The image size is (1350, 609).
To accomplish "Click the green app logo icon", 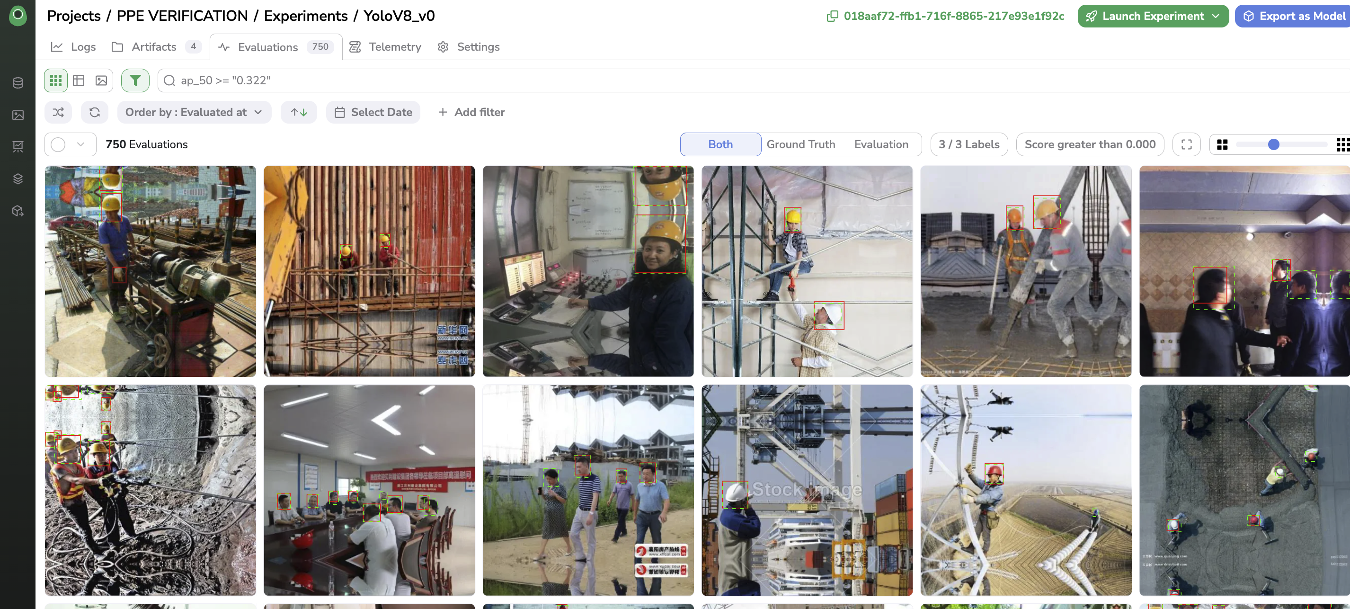I will click(x=18, y=15).
